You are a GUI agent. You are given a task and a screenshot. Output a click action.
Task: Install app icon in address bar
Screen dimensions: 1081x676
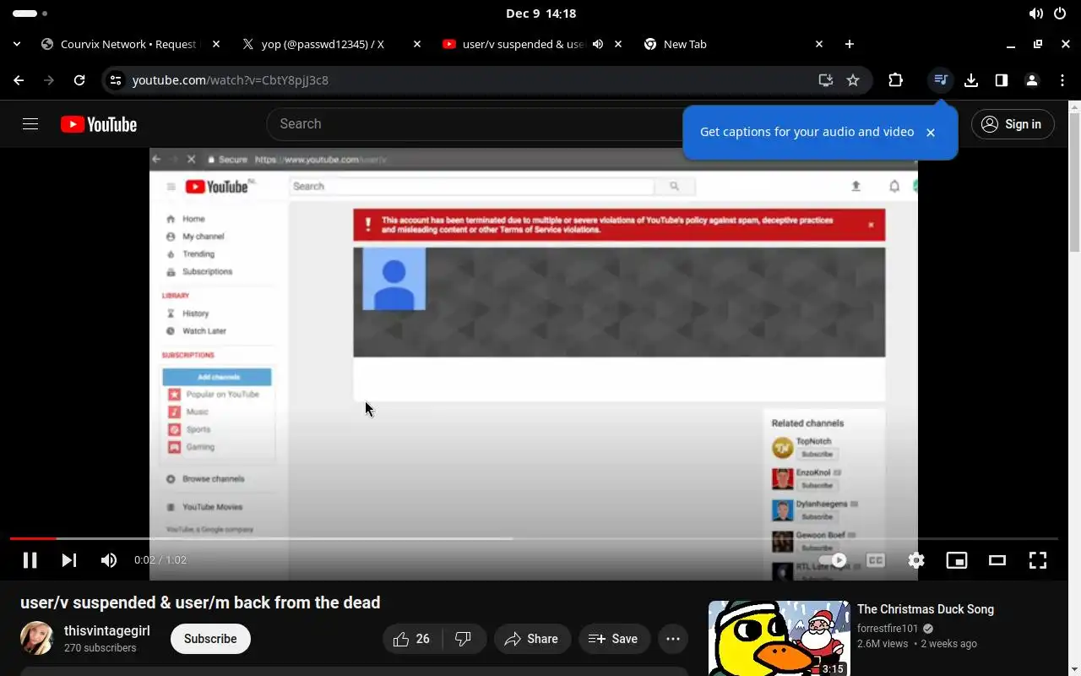click(826, 80)
